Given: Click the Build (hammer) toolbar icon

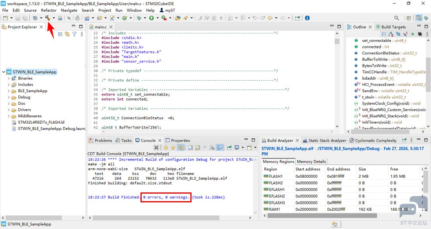Looking at the screenshot, I should pos(47,18).
